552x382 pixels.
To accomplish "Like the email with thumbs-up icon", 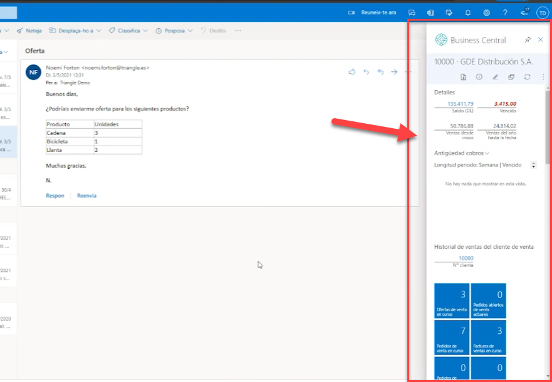I will (352, 72).
